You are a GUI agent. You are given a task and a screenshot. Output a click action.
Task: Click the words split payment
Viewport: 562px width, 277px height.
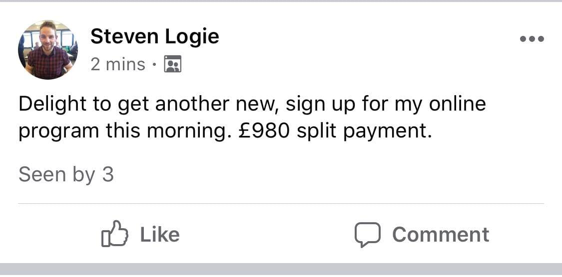[364, 132]
